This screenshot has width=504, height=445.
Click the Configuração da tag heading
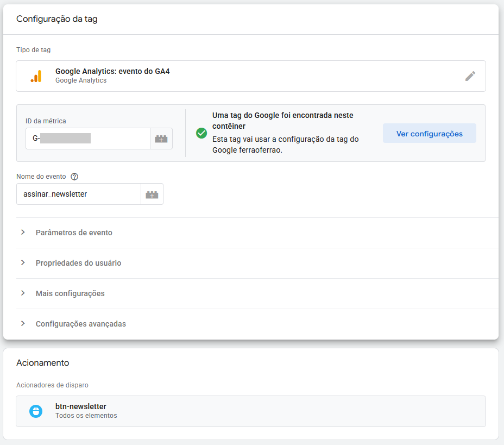[x=57, y=19]
